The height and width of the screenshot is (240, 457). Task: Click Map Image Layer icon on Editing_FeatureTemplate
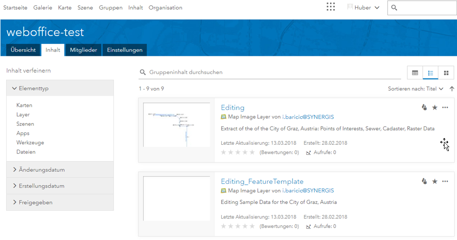click(224, 191)
